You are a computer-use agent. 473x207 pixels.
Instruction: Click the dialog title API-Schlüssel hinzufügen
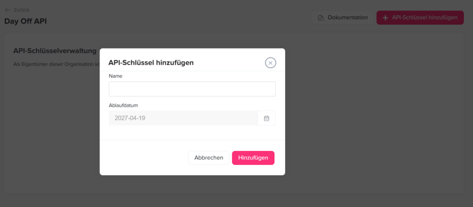pyautogui.click(x=151, y=63)
